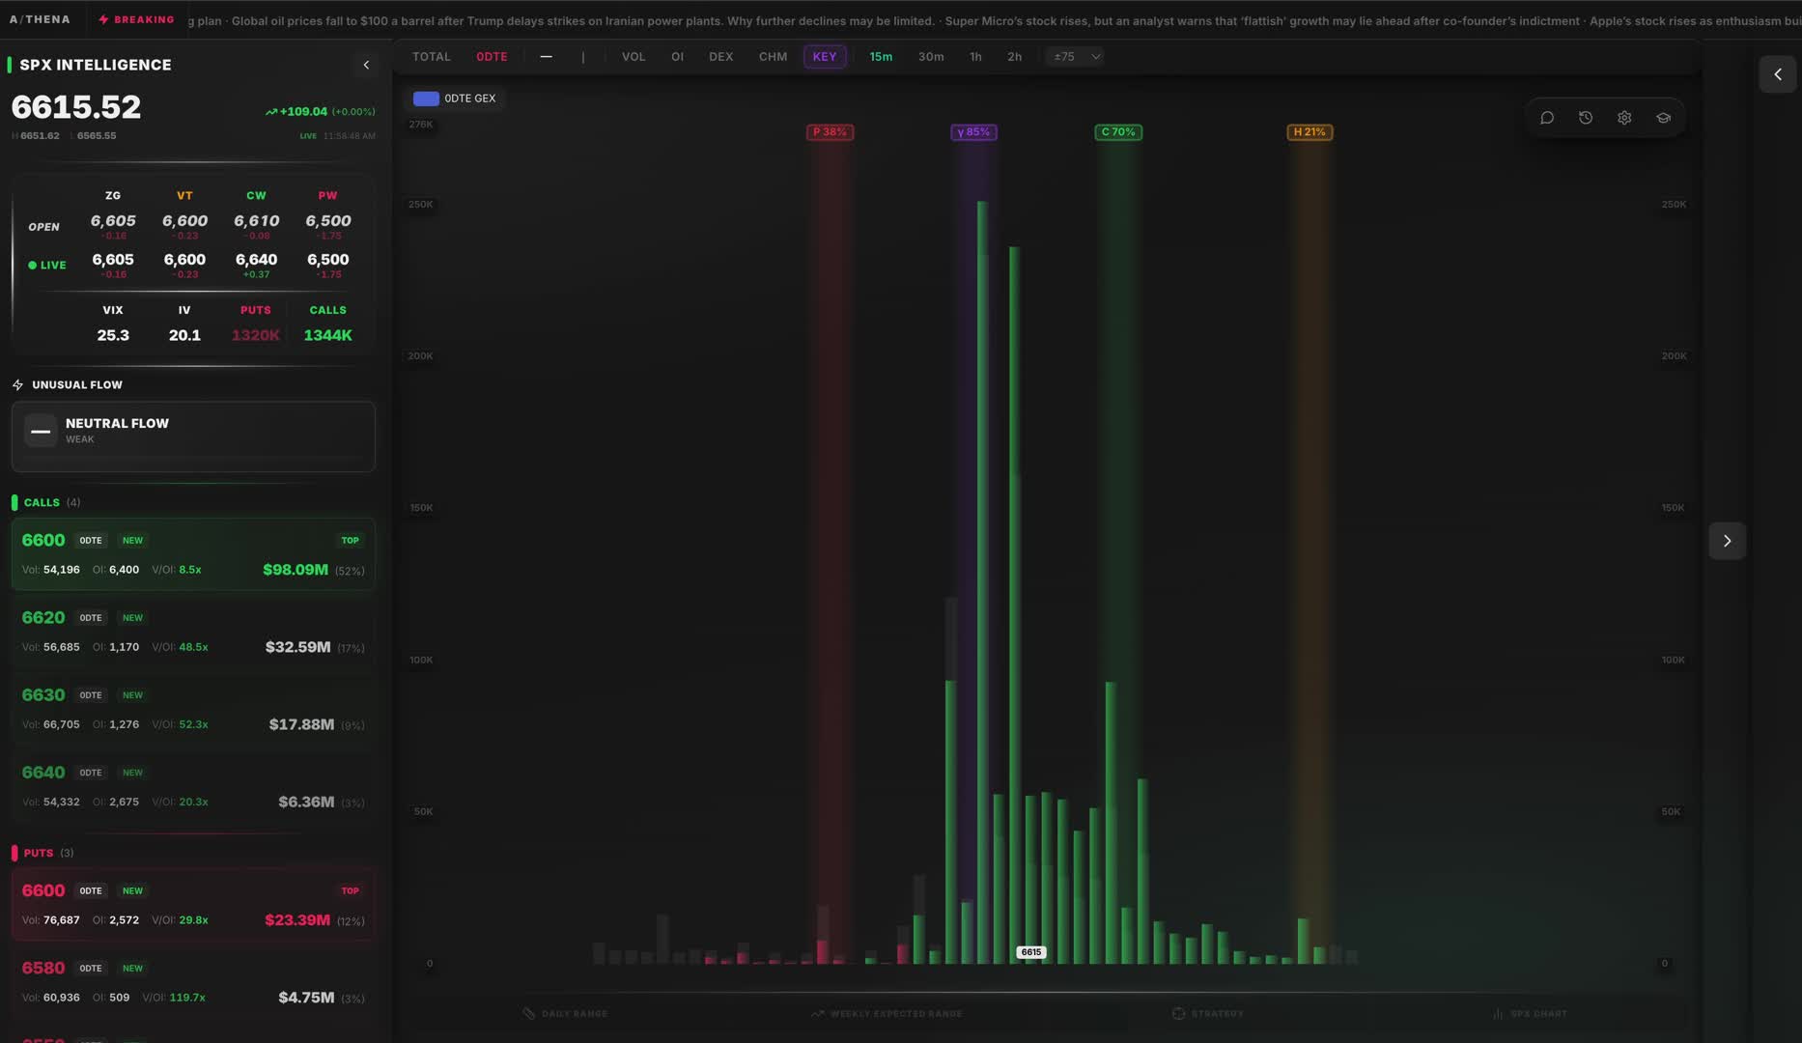Viewport: 1802px width, 1043px height.
Task: Click the unusual flow lightning icon
Action: coord(17,384)
